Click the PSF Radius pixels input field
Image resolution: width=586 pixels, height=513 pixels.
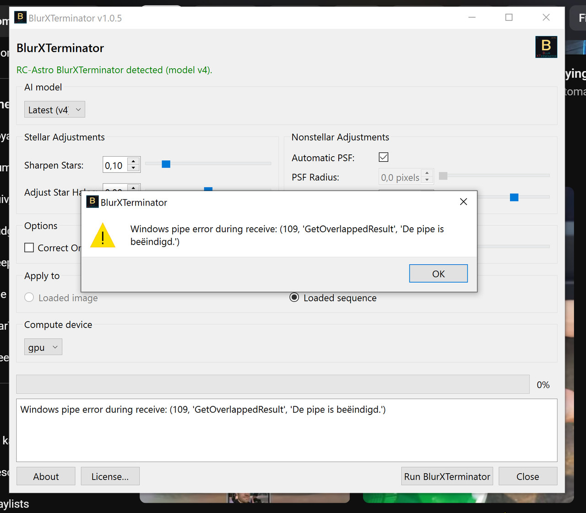pos(400,177)
